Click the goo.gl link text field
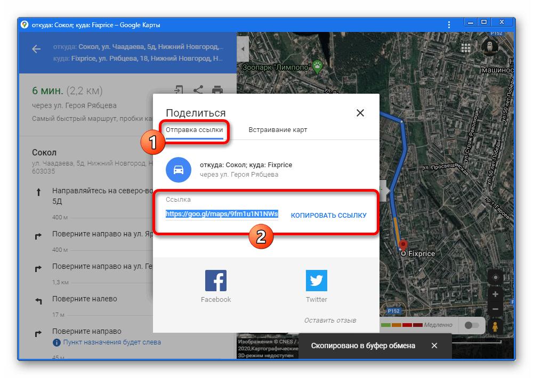The height and width of the screenshot is (378, 533). point(222,214)
